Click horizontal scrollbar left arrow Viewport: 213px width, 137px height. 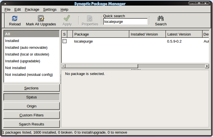[x=63, y=66]
